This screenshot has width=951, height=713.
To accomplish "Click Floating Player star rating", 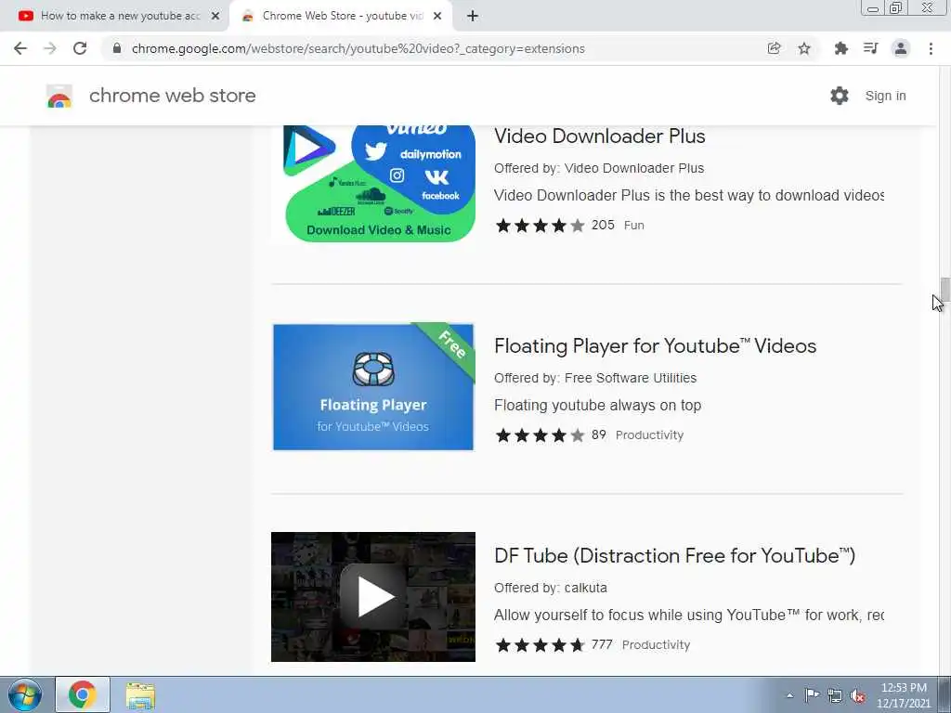I will (x=540, y=435).
